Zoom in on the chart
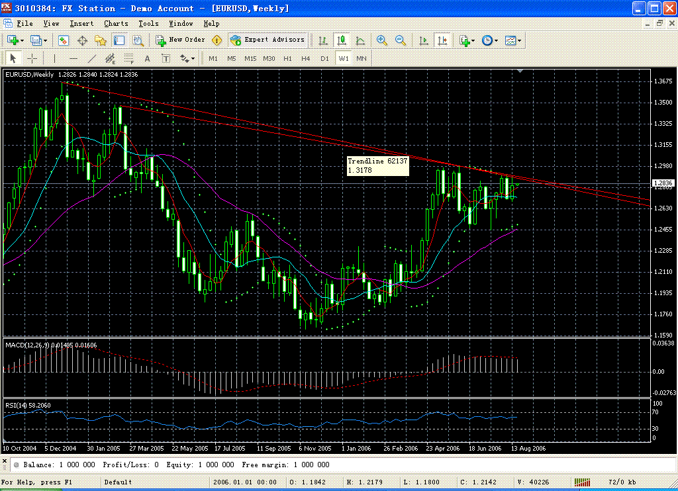The image size is (678, 491). [x=382, y=40]
